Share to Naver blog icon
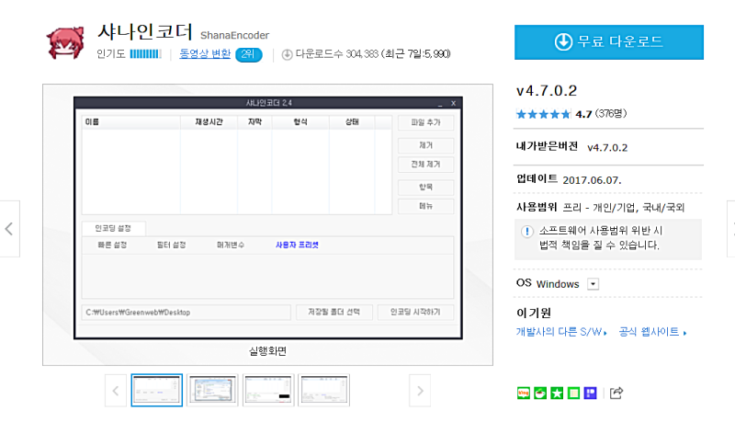 point(524,393)
